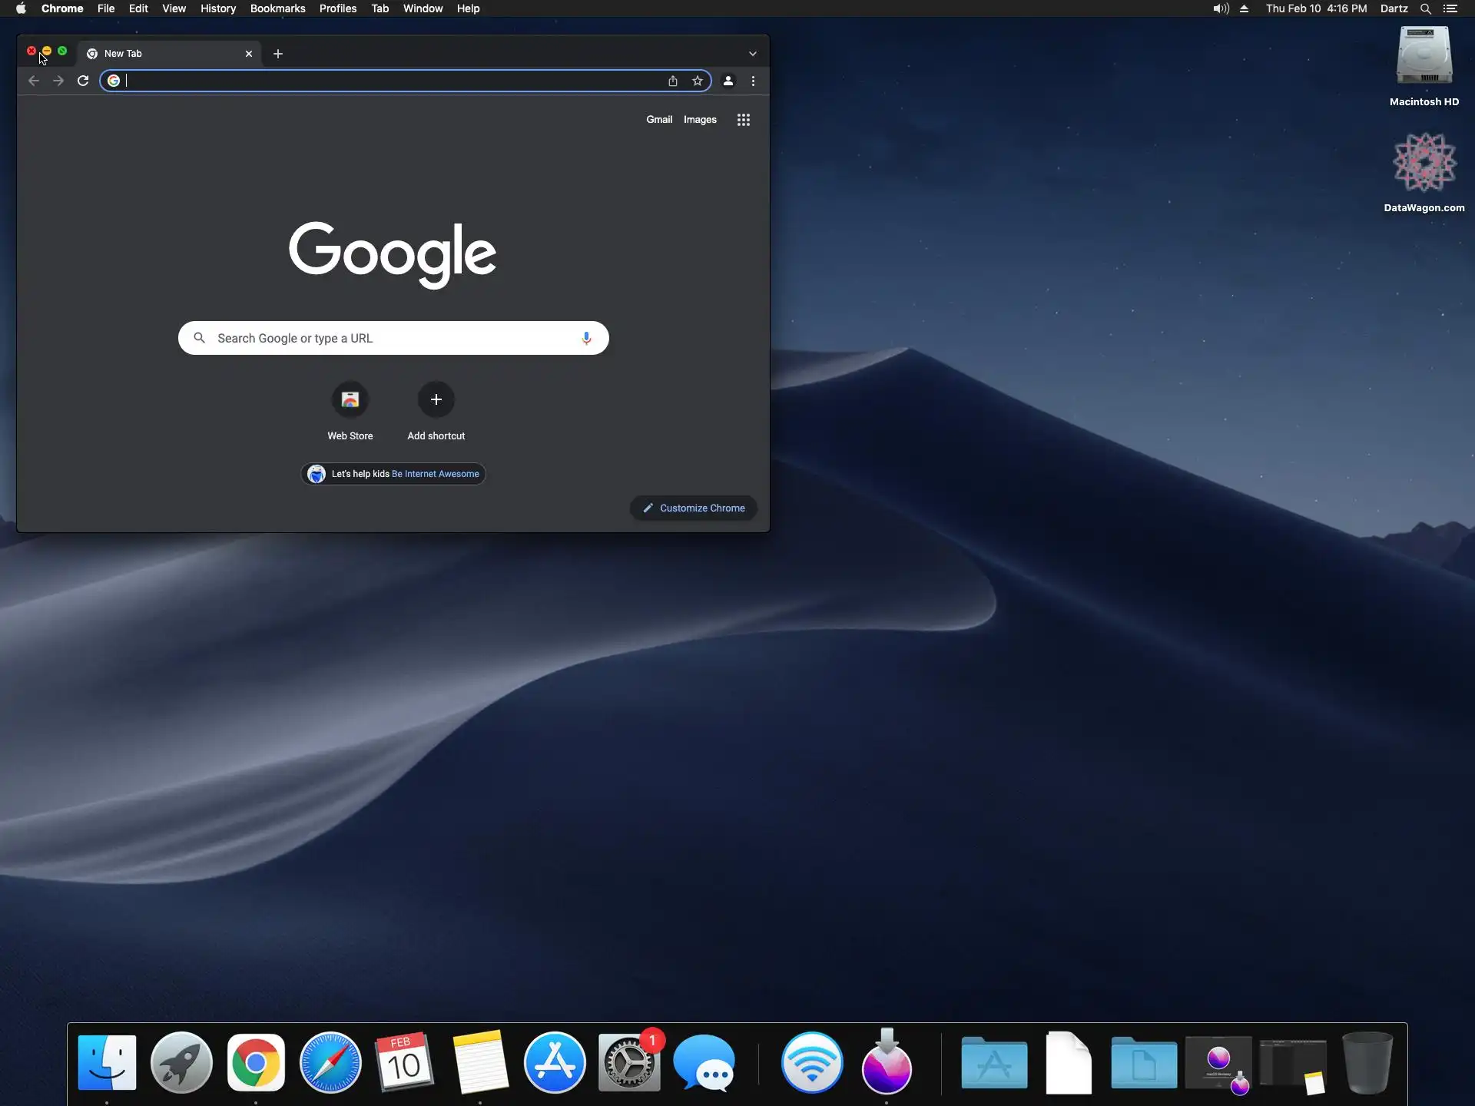Open the History menu

point(218,8)
